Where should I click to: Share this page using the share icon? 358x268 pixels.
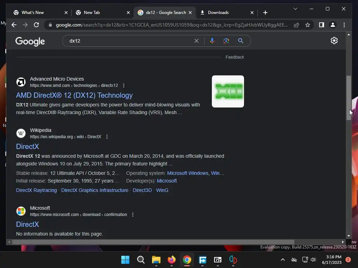click(296, 25)
